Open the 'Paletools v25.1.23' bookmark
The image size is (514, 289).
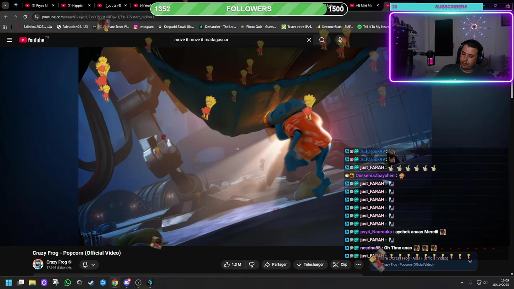tap(72, 27)
